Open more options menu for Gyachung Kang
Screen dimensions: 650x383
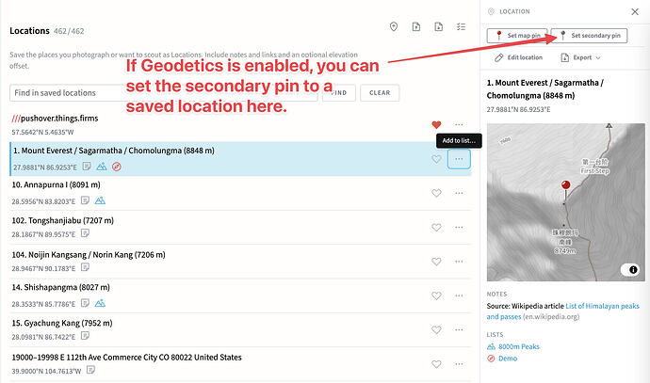pos(459,330)
